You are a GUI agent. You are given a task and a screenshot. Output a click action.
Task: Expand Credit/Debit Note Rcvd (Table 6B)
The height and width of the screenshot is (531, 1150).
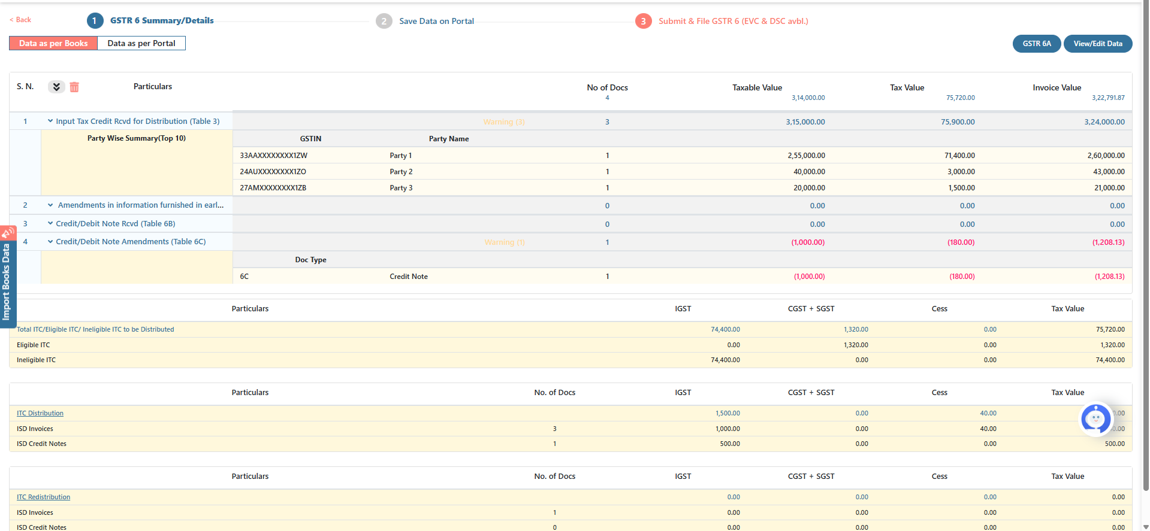point(50,223)
